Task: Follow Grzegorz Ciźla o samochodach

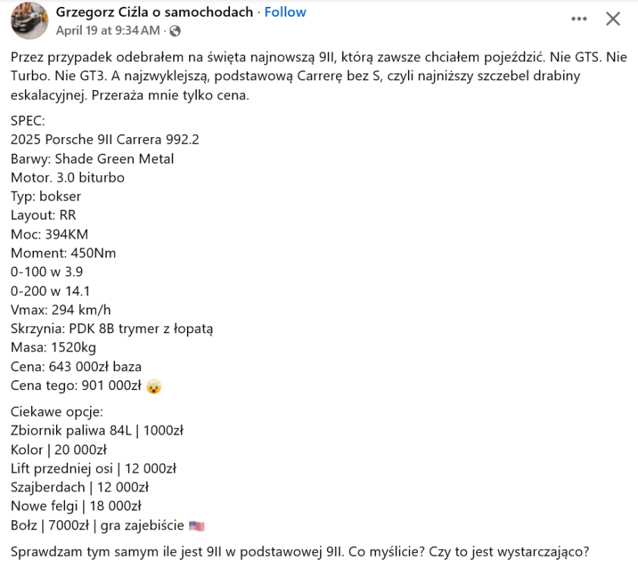Action: pos(285,11)
